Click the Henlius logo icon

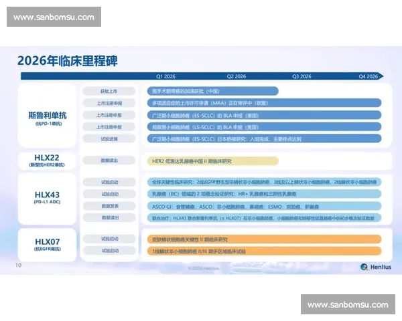tap(364, 267)
